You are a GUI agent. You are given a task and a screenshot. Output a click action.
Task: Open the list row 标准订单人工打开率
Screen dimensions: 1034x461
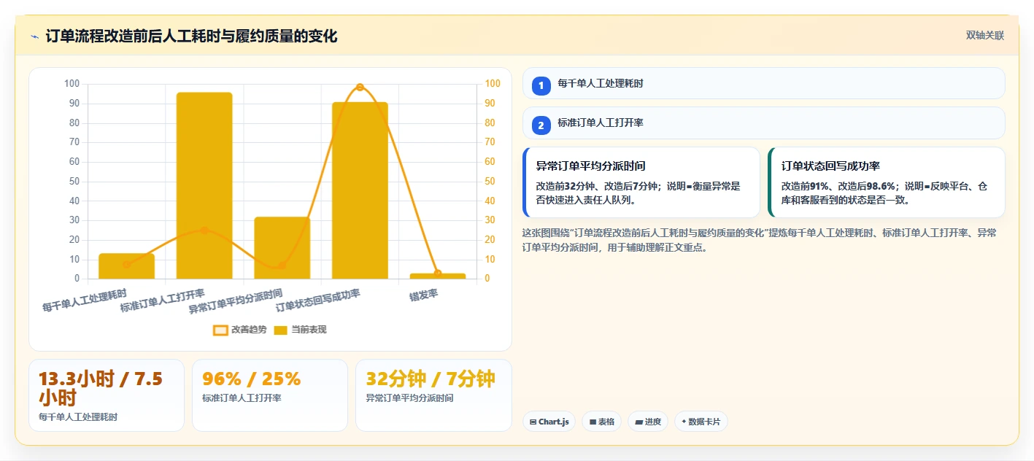coord(763,123)
